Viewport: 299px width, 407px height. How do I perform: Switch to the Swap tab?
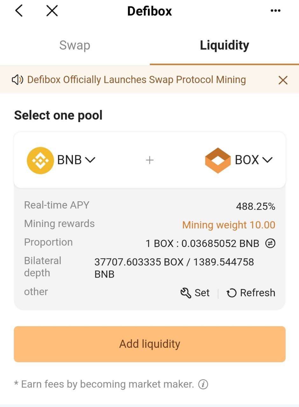(x=75, y=45)
